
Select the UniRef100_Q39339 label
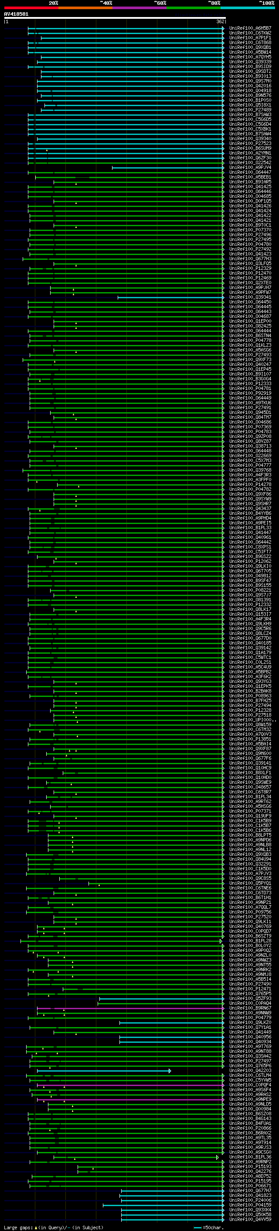pos(250,62)
